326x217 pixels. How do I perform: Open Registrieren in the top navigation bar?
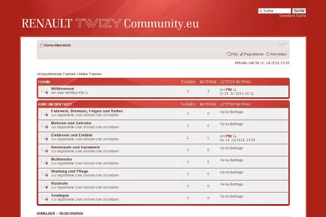[x=254, y=54]
